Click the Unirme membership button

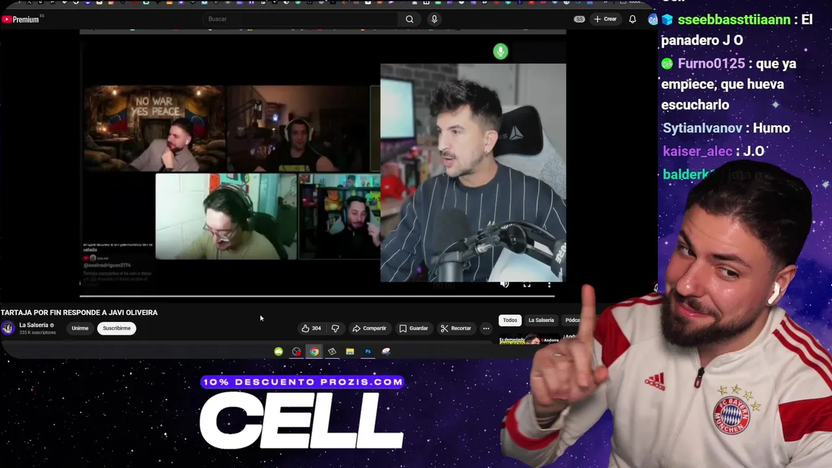[x=80, y=328]
